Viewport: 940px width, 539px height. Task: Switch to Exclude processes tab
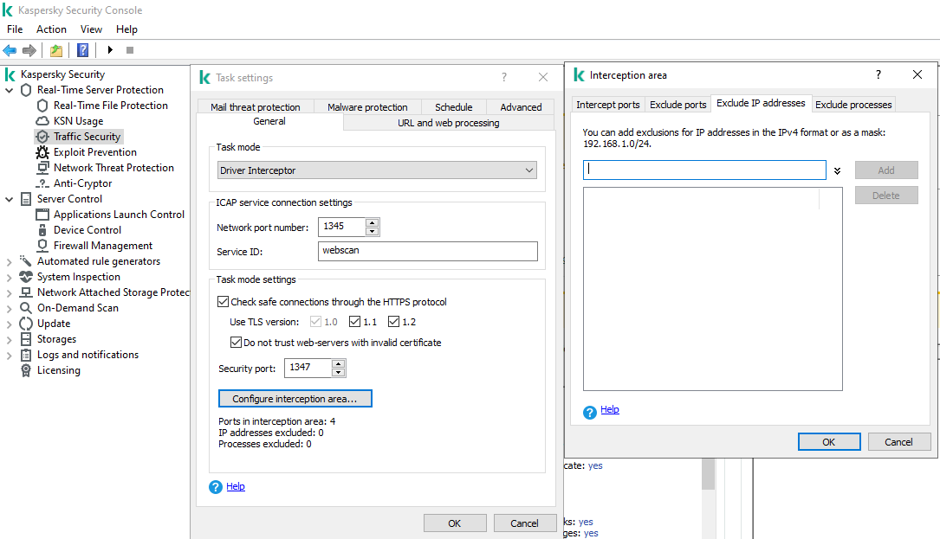coord(853,104)
